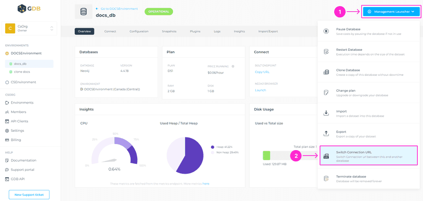
Task: Click the Members sidebar icon
Action: pyautogui.click(x=7, y=112)
